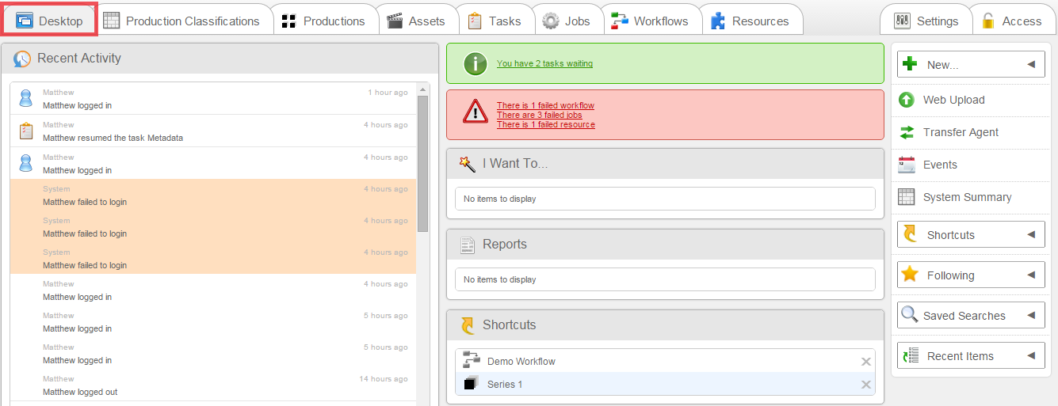Expand the Saved Searches menu
This screenshot has height=406, width=1058.
[x=1031, y=316]
